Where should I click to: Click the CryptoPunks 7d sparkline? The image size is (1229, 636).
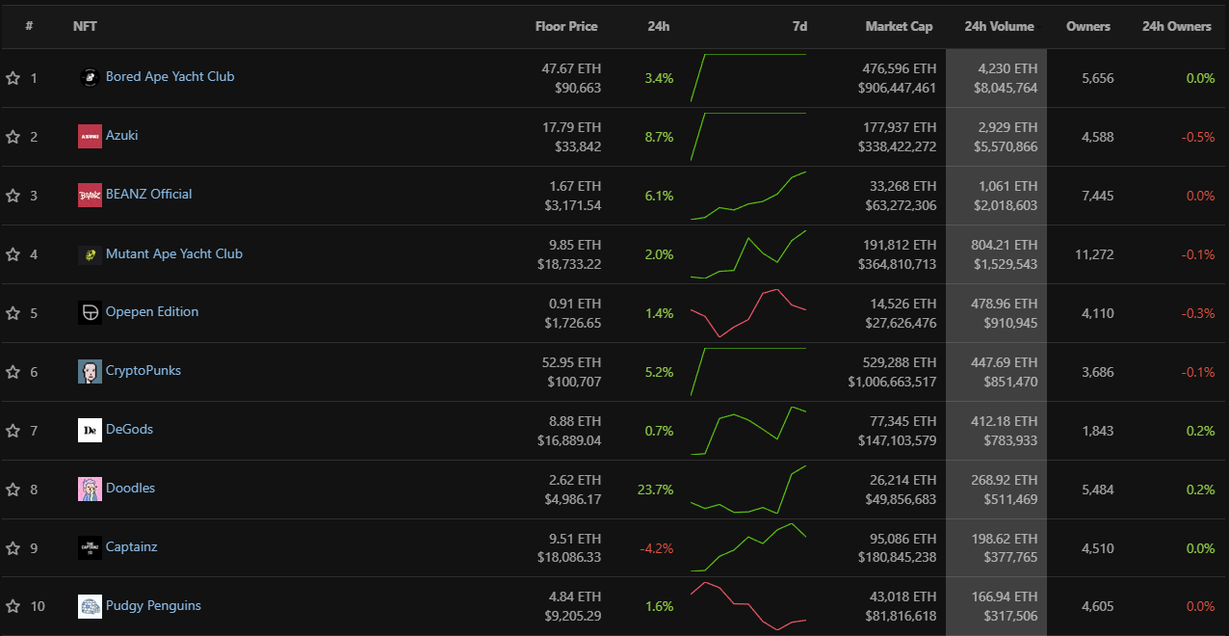click(x=748, y=371)
